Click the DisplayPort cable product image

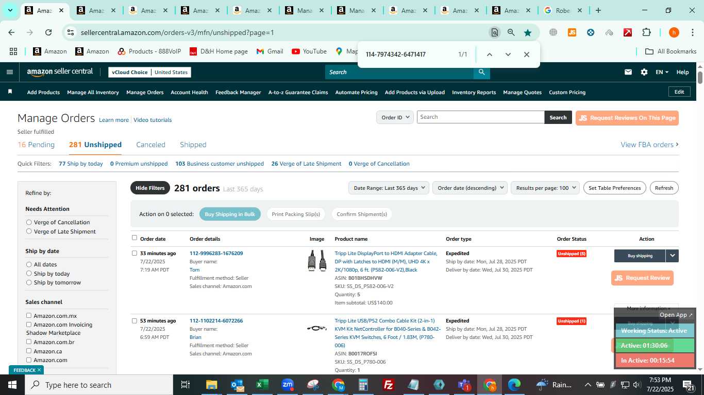coord(317,261)
